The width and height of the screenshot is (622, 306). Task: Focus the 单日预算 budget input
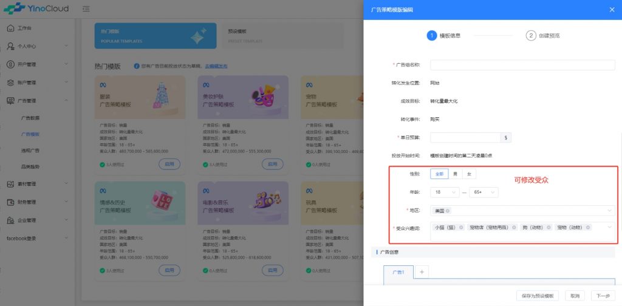[465, 138]
